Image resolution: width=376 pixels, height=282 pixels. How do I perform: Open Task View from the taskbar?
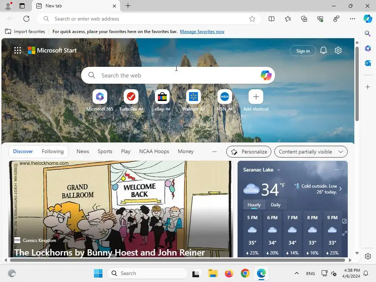tap(196, 273)
